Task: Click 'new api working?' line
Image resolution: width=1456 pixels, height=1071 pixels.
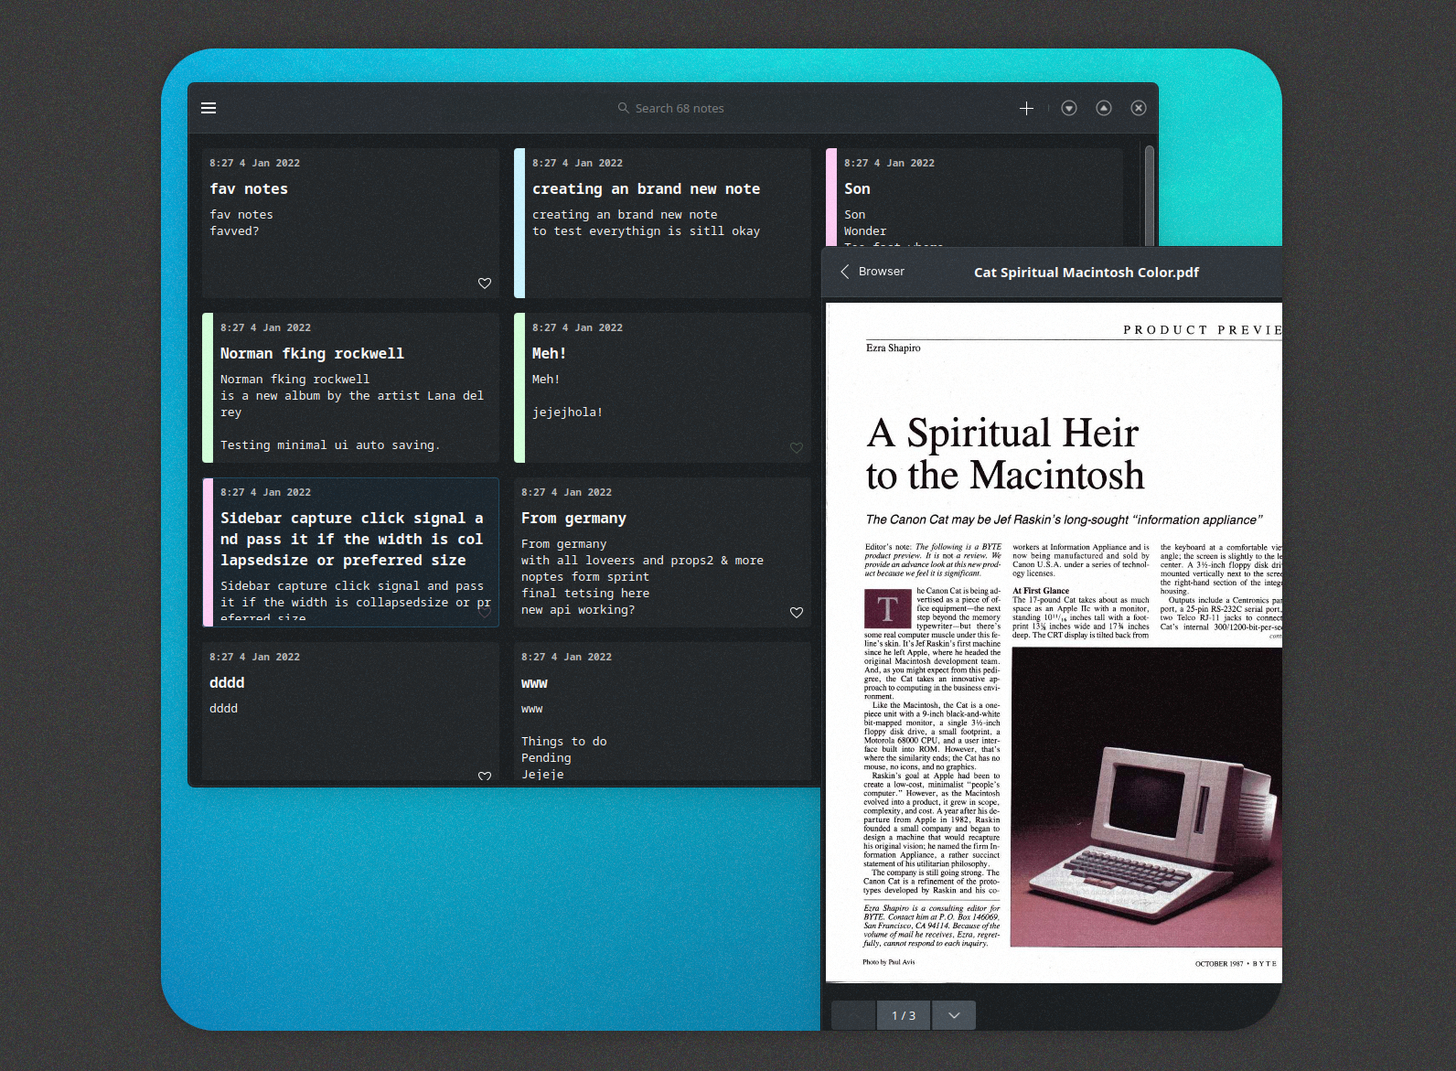Action: (x=578, y=610)
